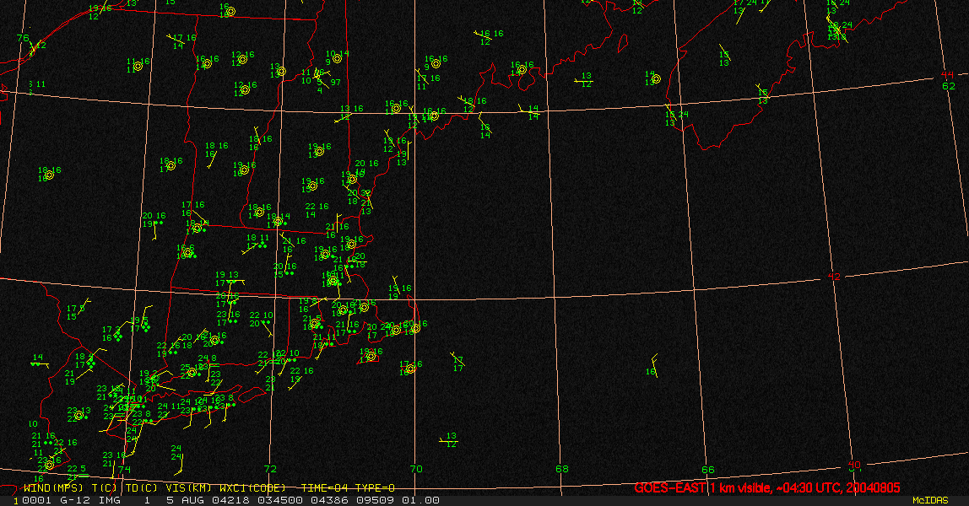Click the WIND(MPS) legend label
The image size is (969, 506).
point(52,488)
